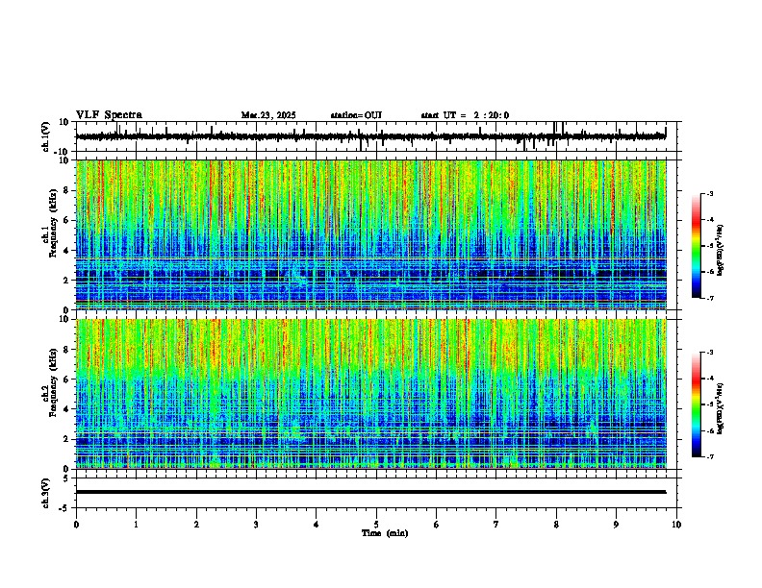This screenshot has height=588, width=762.
Task: Click time axis tick label "1"
Action: [136, 525]
